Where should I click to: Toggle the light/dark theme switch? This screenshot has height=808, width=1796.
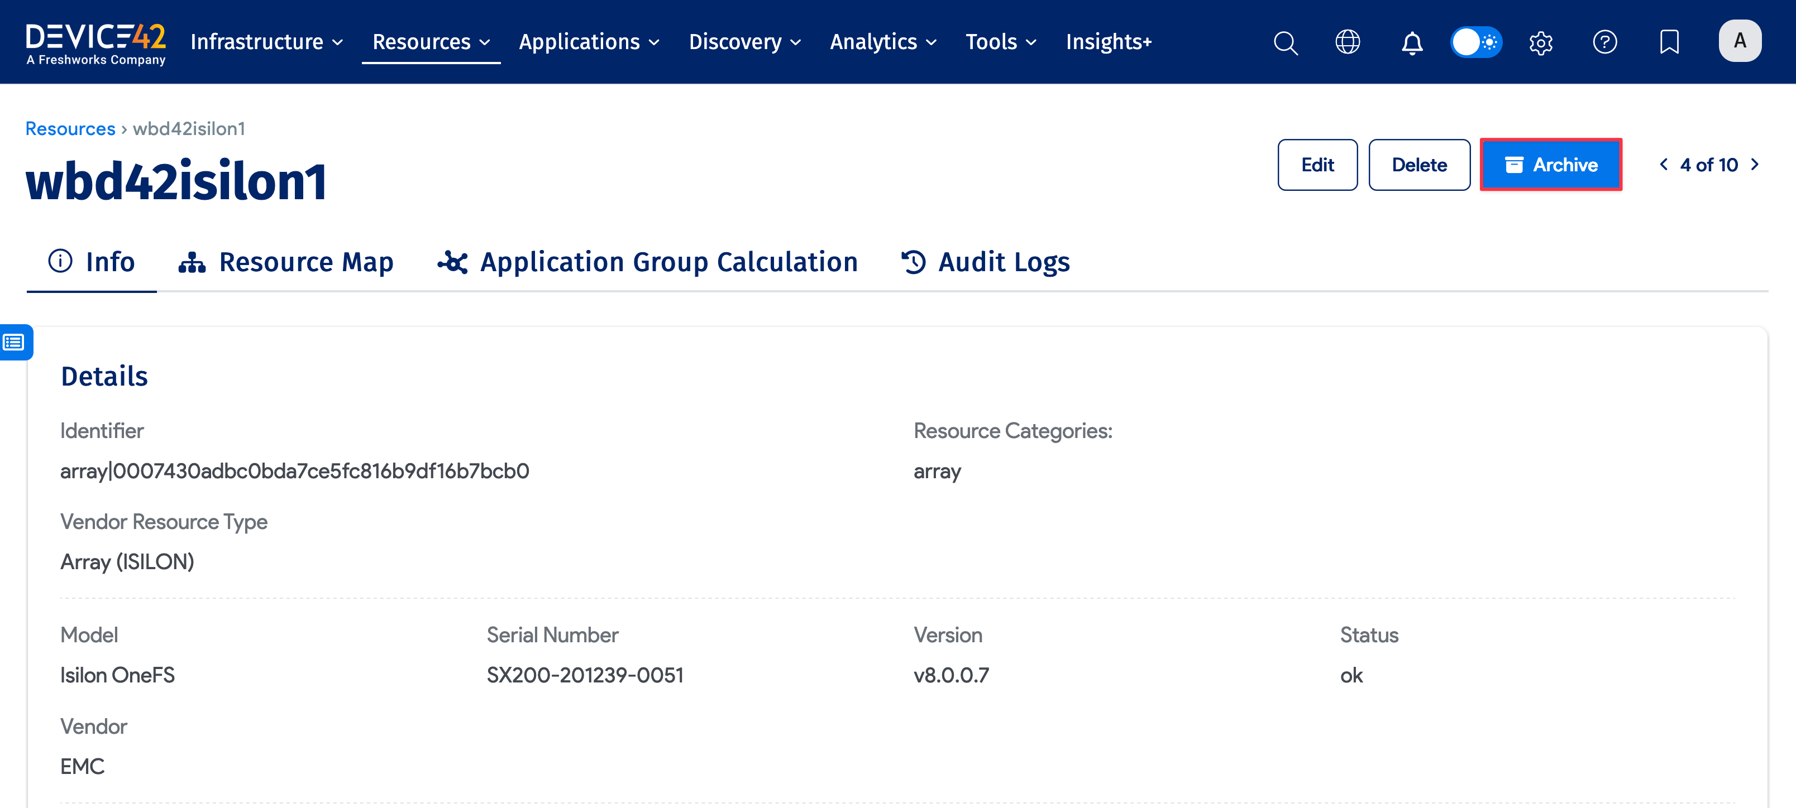(1475, 42)
